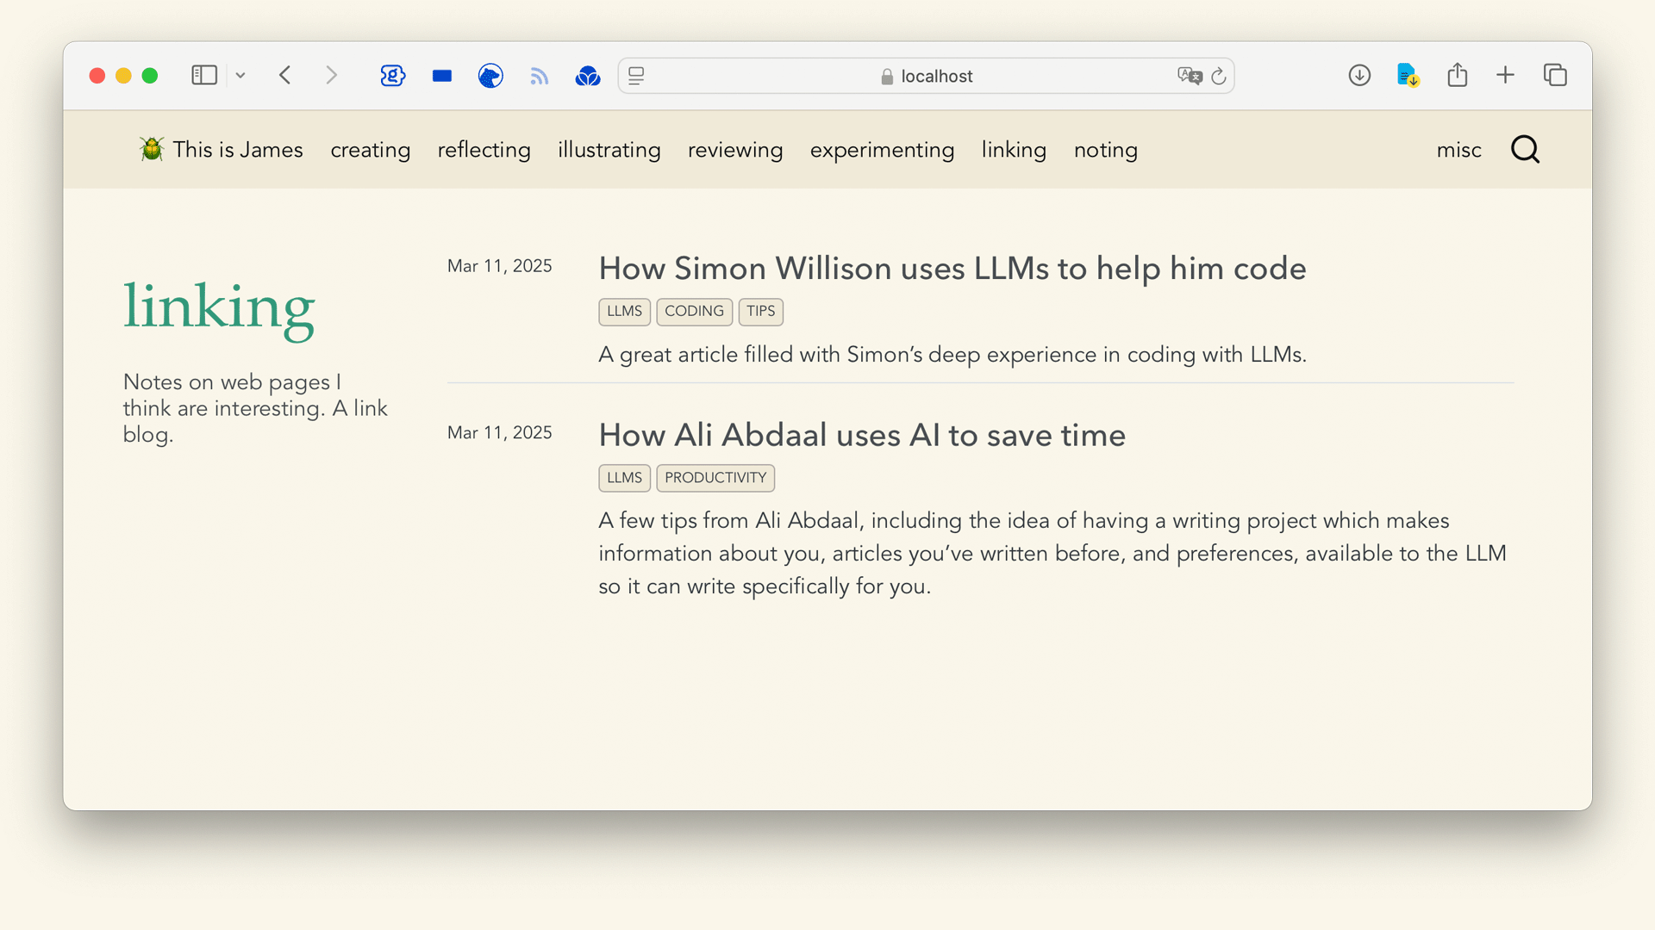Open a new tab with plus icon
The image size is (1655, 930).
(x=1505, y=75)
